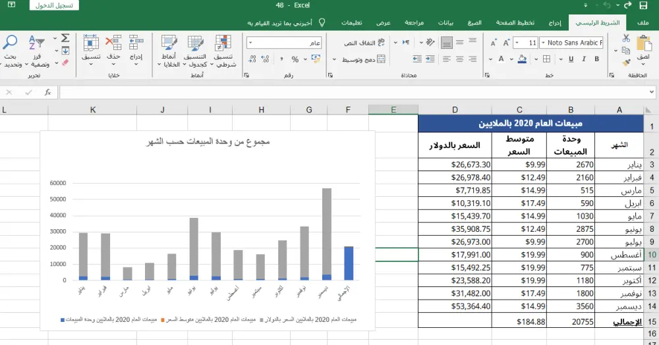
Task: Open Sort & Filter (فرز وتصفية)
Action: pos(37,51)
